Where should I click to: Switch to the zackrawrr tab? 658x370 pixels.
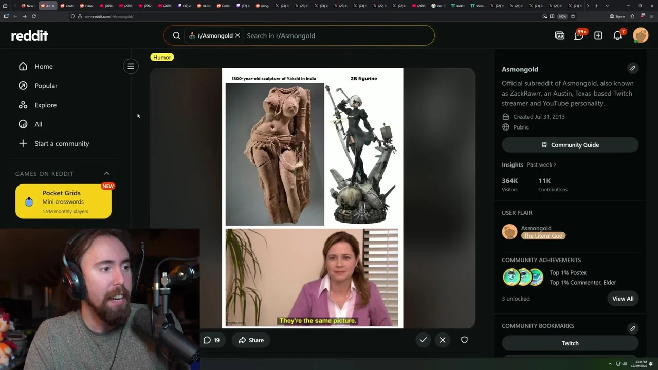458,6
